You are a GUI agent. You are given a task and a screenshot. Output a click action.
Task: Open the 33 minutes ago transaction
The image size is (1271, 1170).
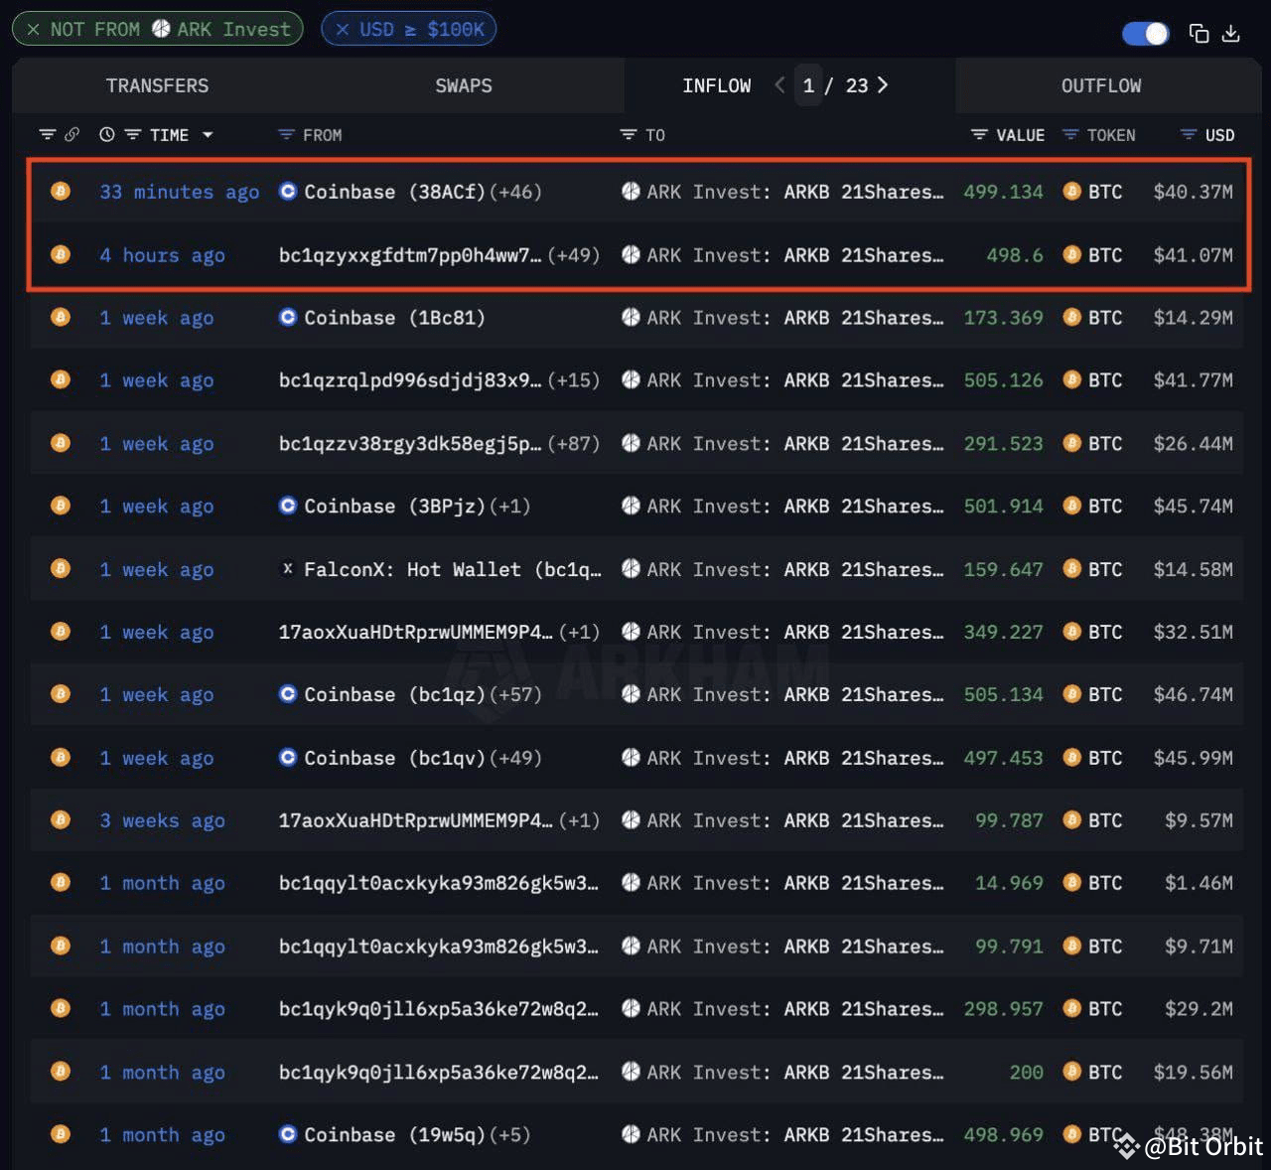click(179, 192)
